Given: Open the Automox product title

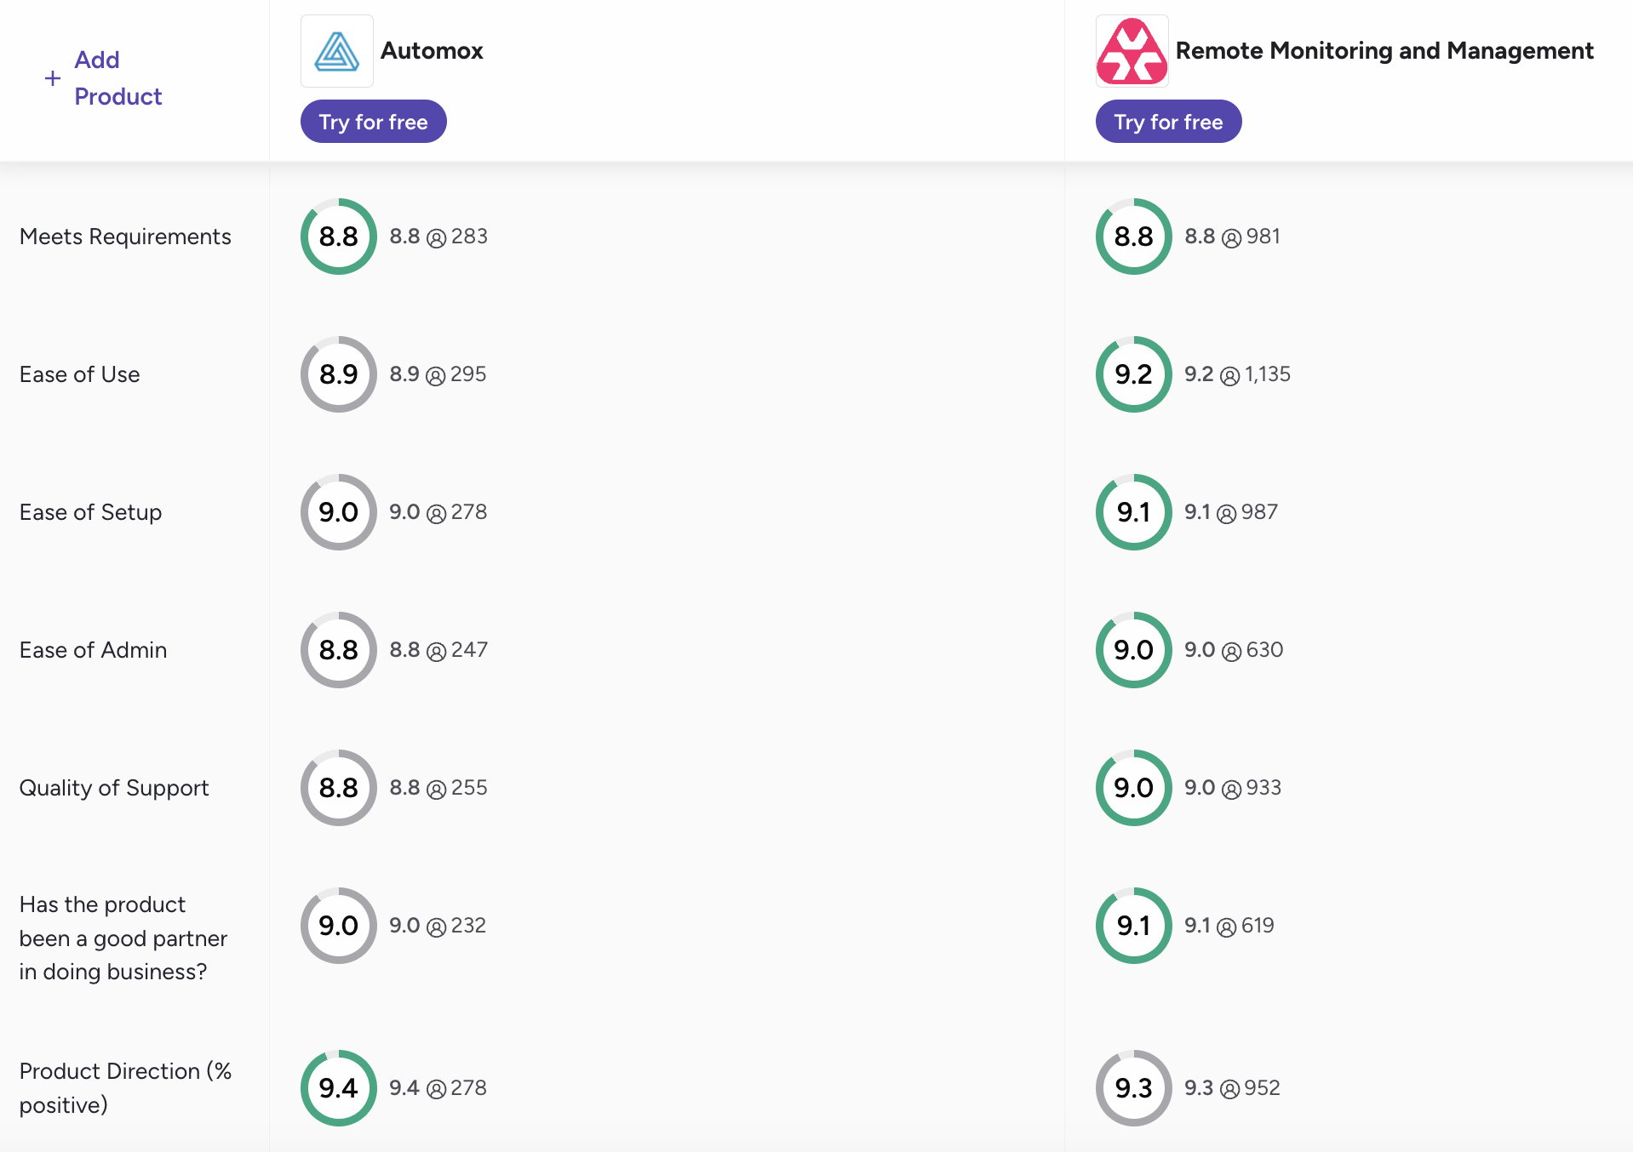Looking at the screenshot, I should 432,51.
